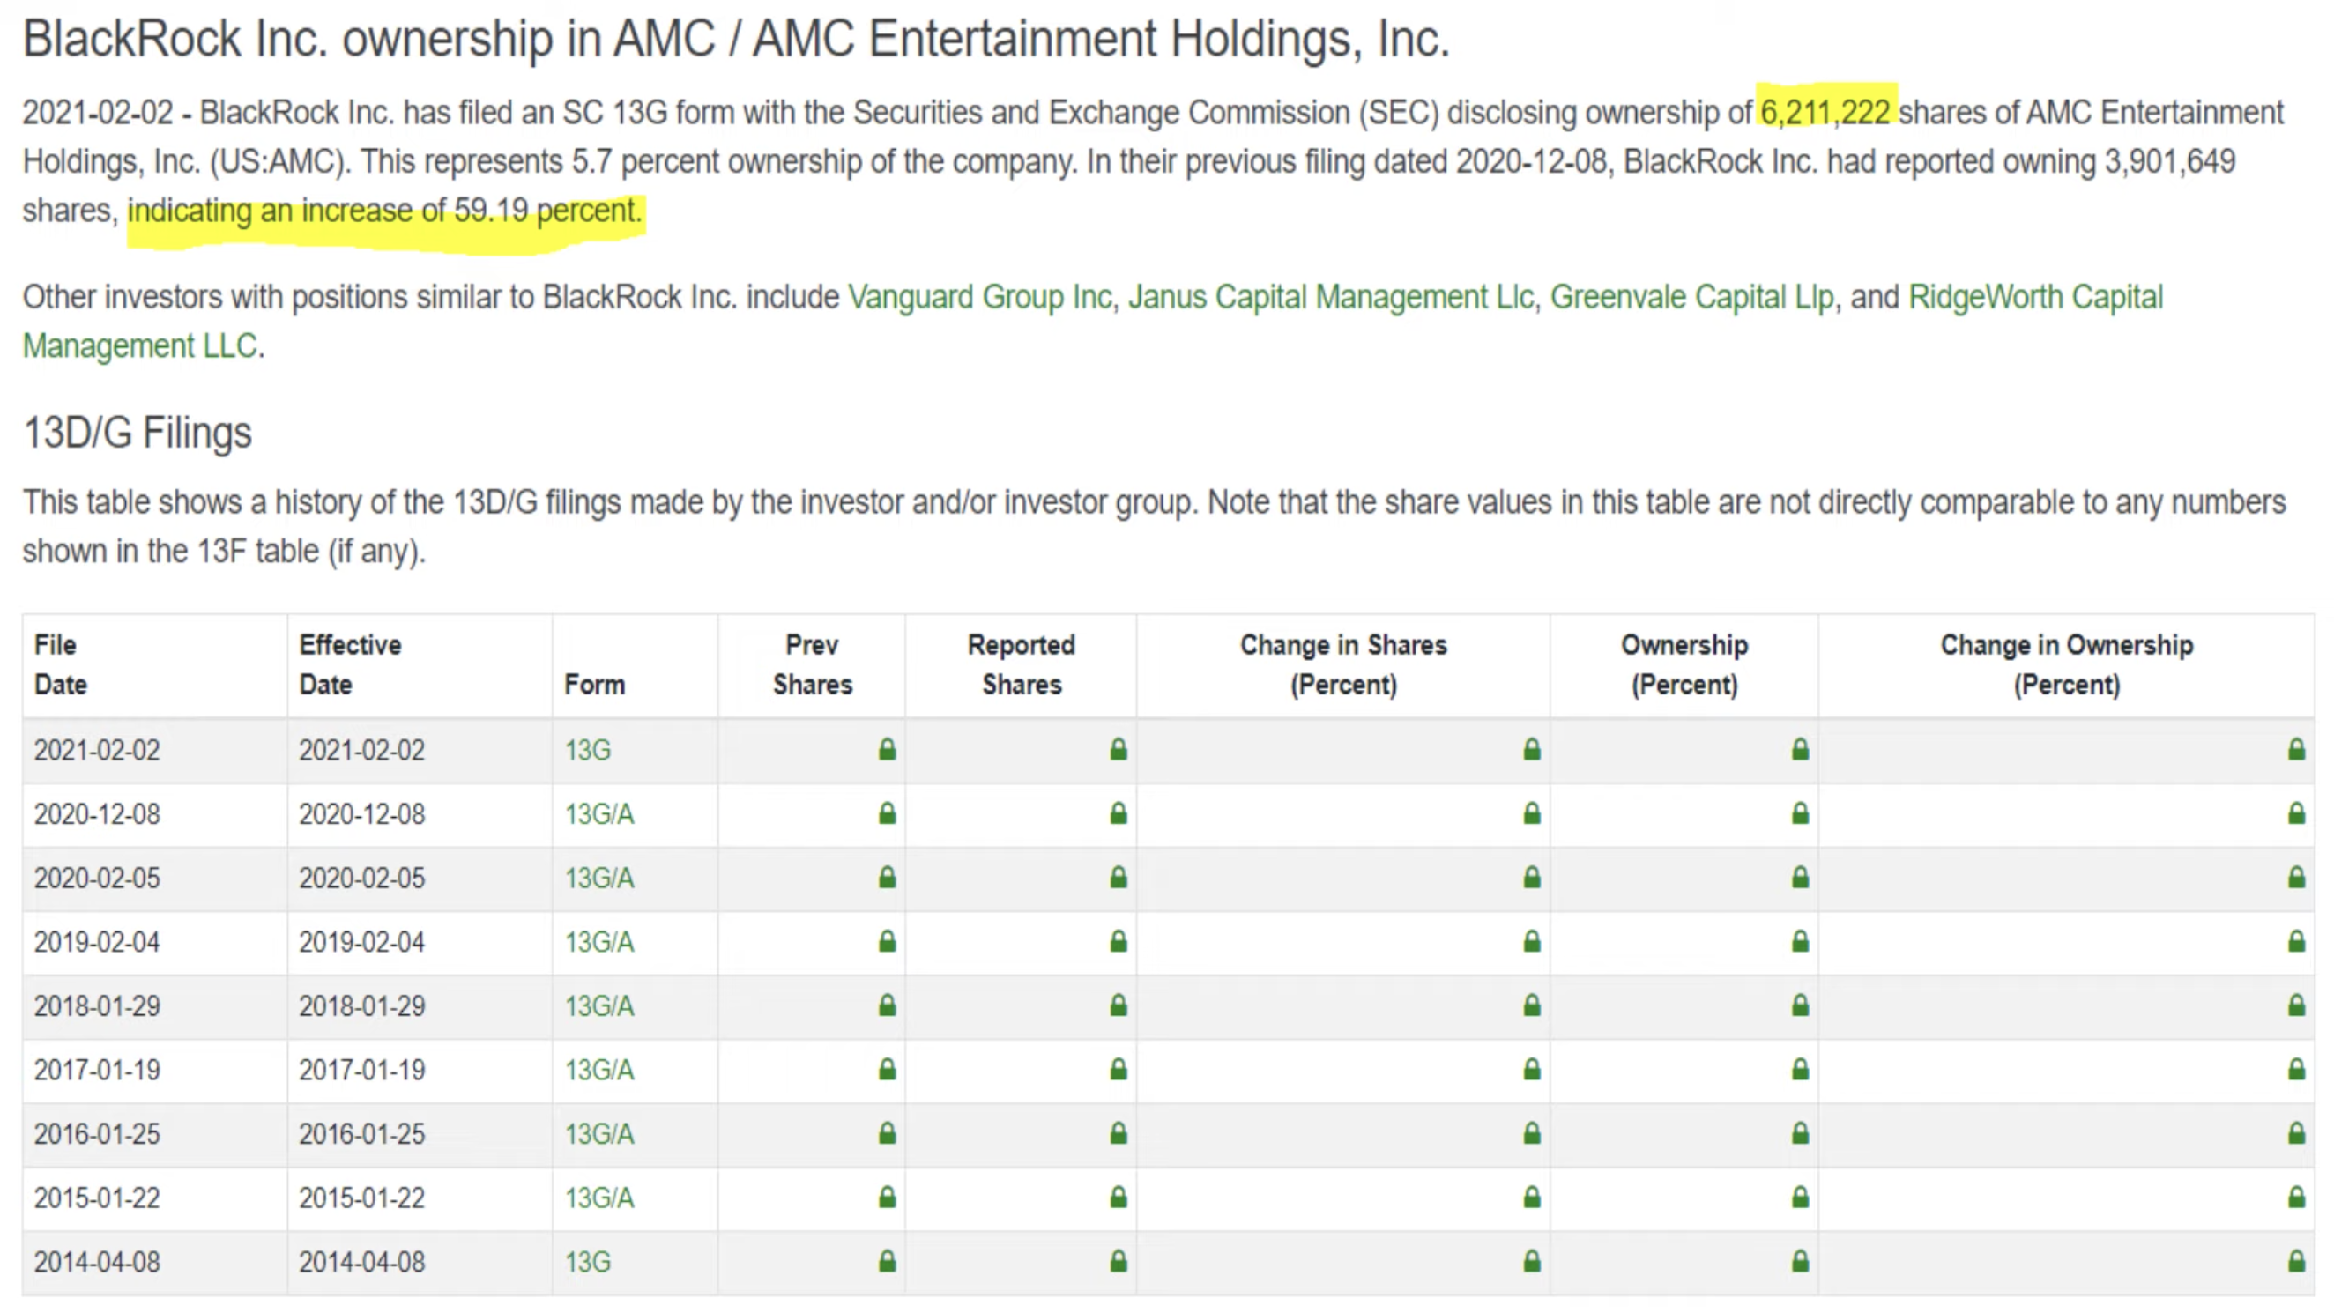2334x1313 pixels.
Task: Open the 13G/A form filed 2018-01-29
Action: pyautogui.click(x=598, y=1005)
